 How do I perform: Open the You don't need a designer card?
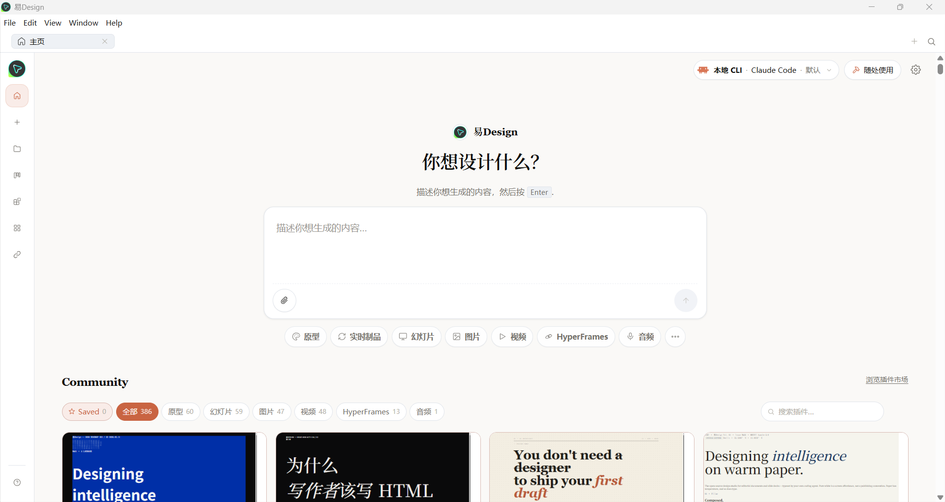(592, 468)
